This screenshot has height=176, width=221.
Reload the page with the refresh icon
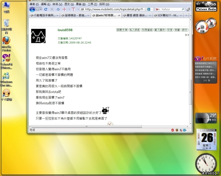46,9
